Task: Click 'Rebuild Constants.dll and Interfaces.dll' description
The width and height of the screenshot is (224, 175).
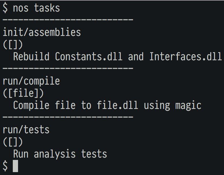Action: [x=117, y=56]
